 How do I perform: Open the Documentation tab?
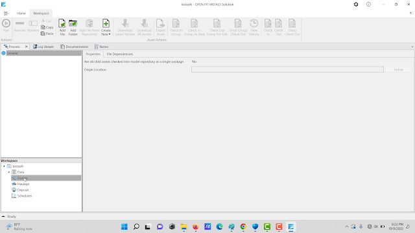coord(75,47)
